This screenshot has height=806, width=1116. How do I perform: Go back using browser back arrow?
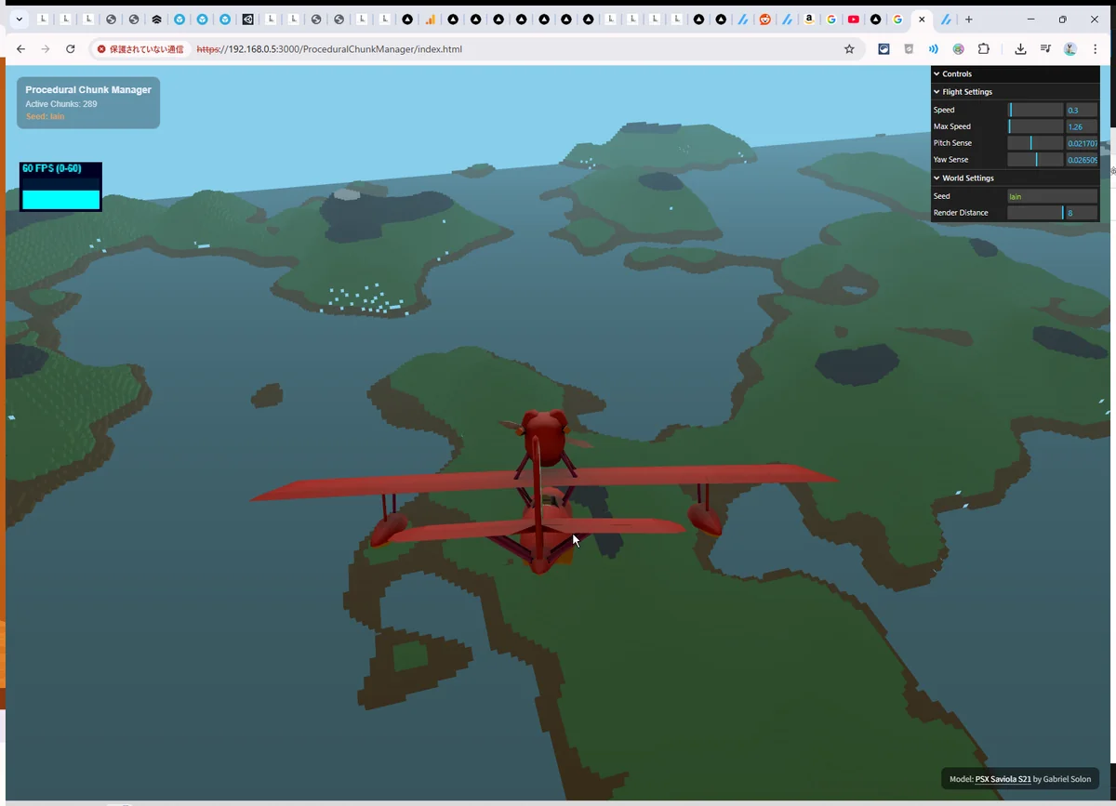coord(20,49)
